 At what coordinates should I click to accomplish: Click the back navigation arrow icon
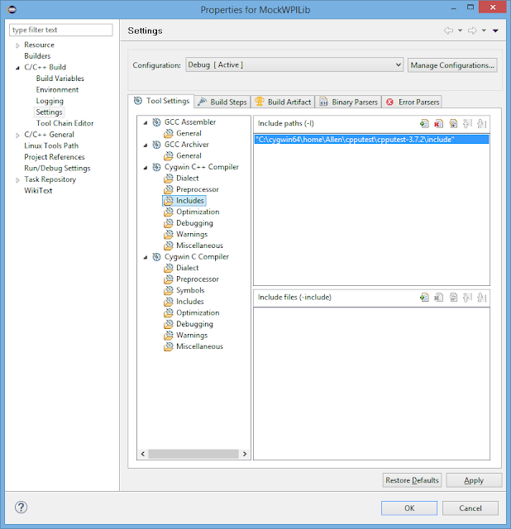(x=448, y=31)
